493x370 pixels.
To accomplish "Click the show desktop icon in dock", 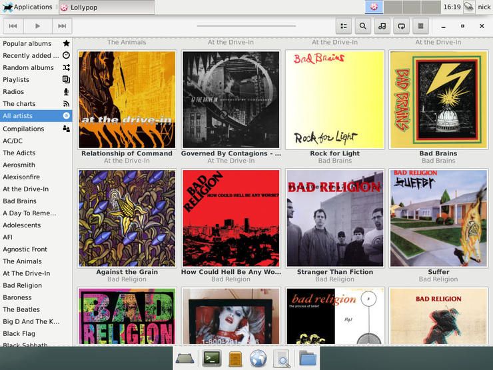I will [x=185, y=359].
